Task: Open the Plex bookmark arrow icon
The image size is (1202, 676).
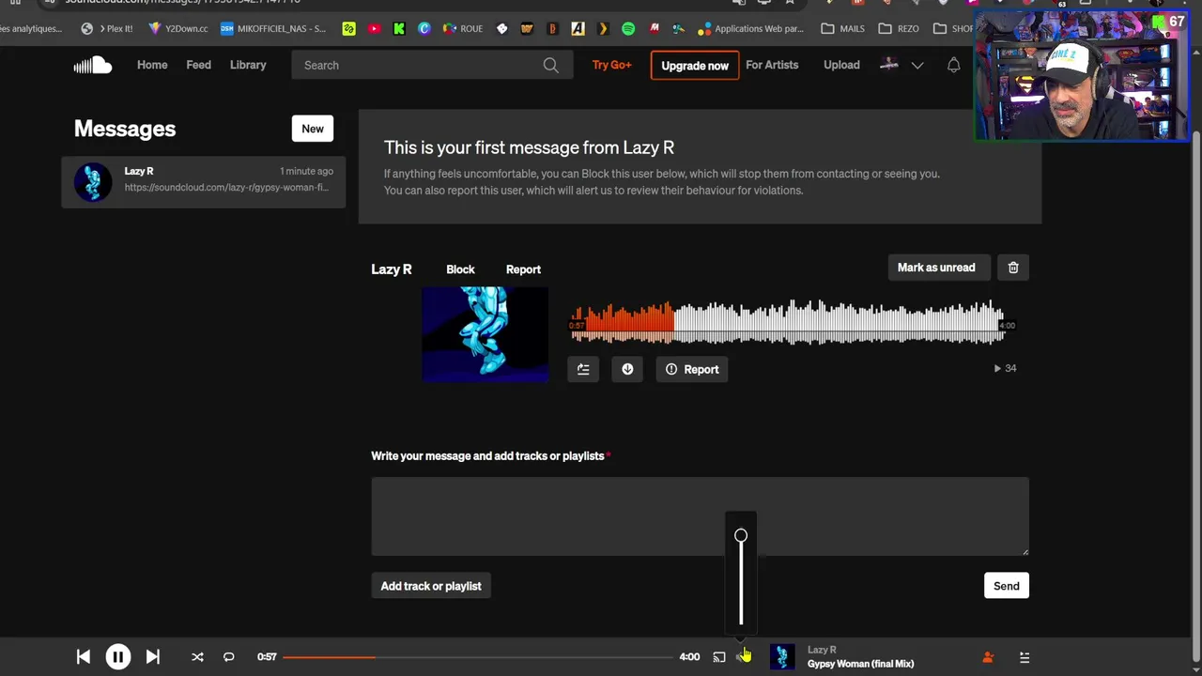Action: coord(603,28)
